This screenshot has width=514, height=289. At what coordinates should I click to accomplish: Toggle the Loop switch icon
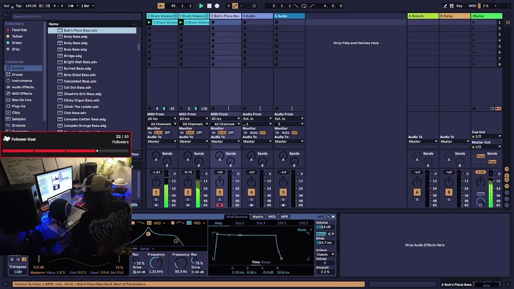point(304,6)
